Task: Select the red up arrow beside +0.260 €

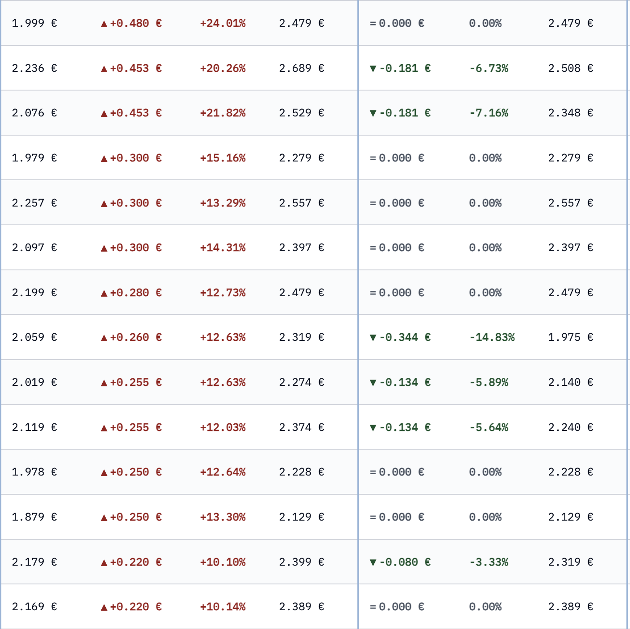Action: click(104, 338)
